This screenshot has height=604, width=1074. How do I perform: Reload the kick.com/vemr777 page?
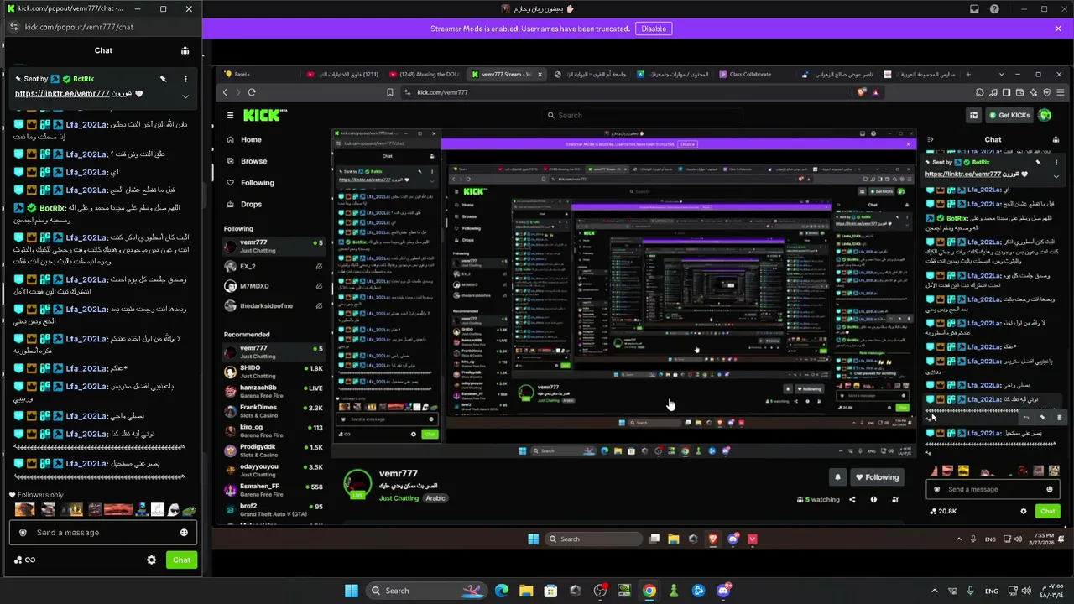[252, 92]
